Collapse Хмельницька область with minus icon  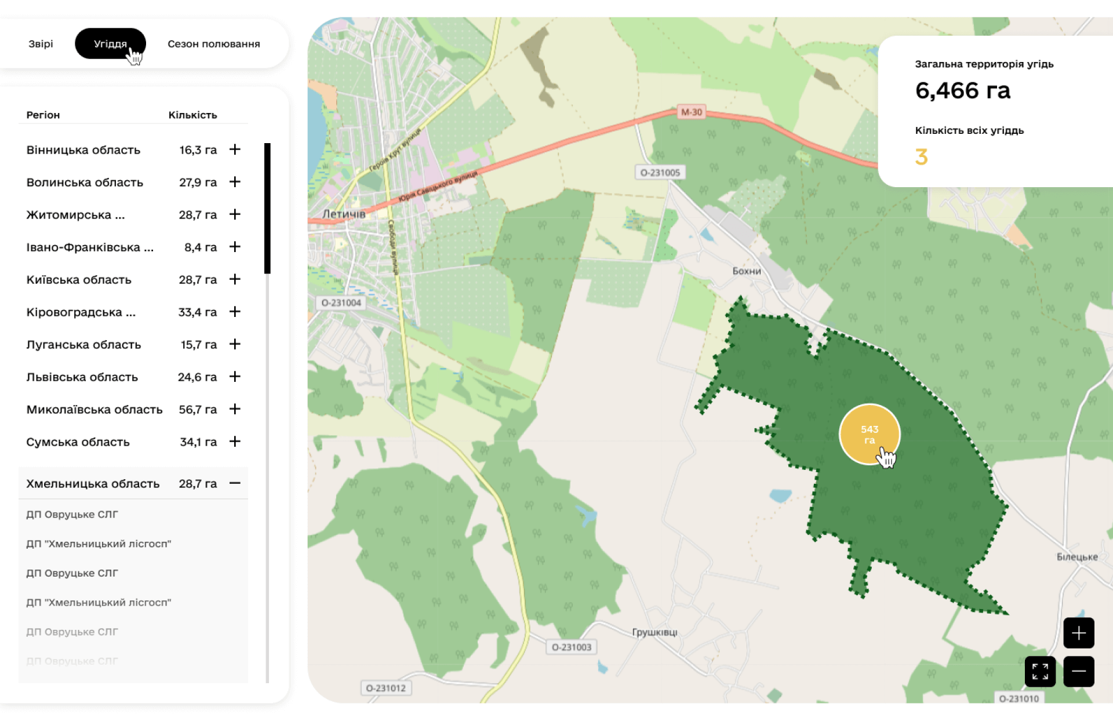tap(235, 483)
